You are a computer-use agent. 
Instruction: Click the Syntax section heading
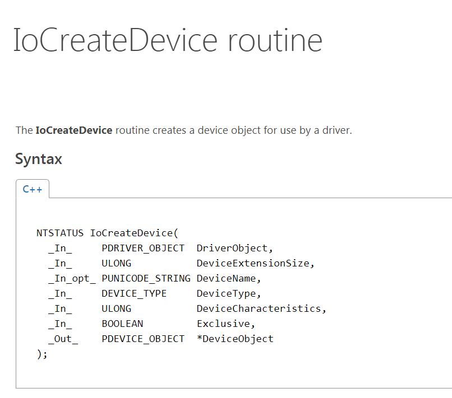pyautogui.click(x=39, y=159)
